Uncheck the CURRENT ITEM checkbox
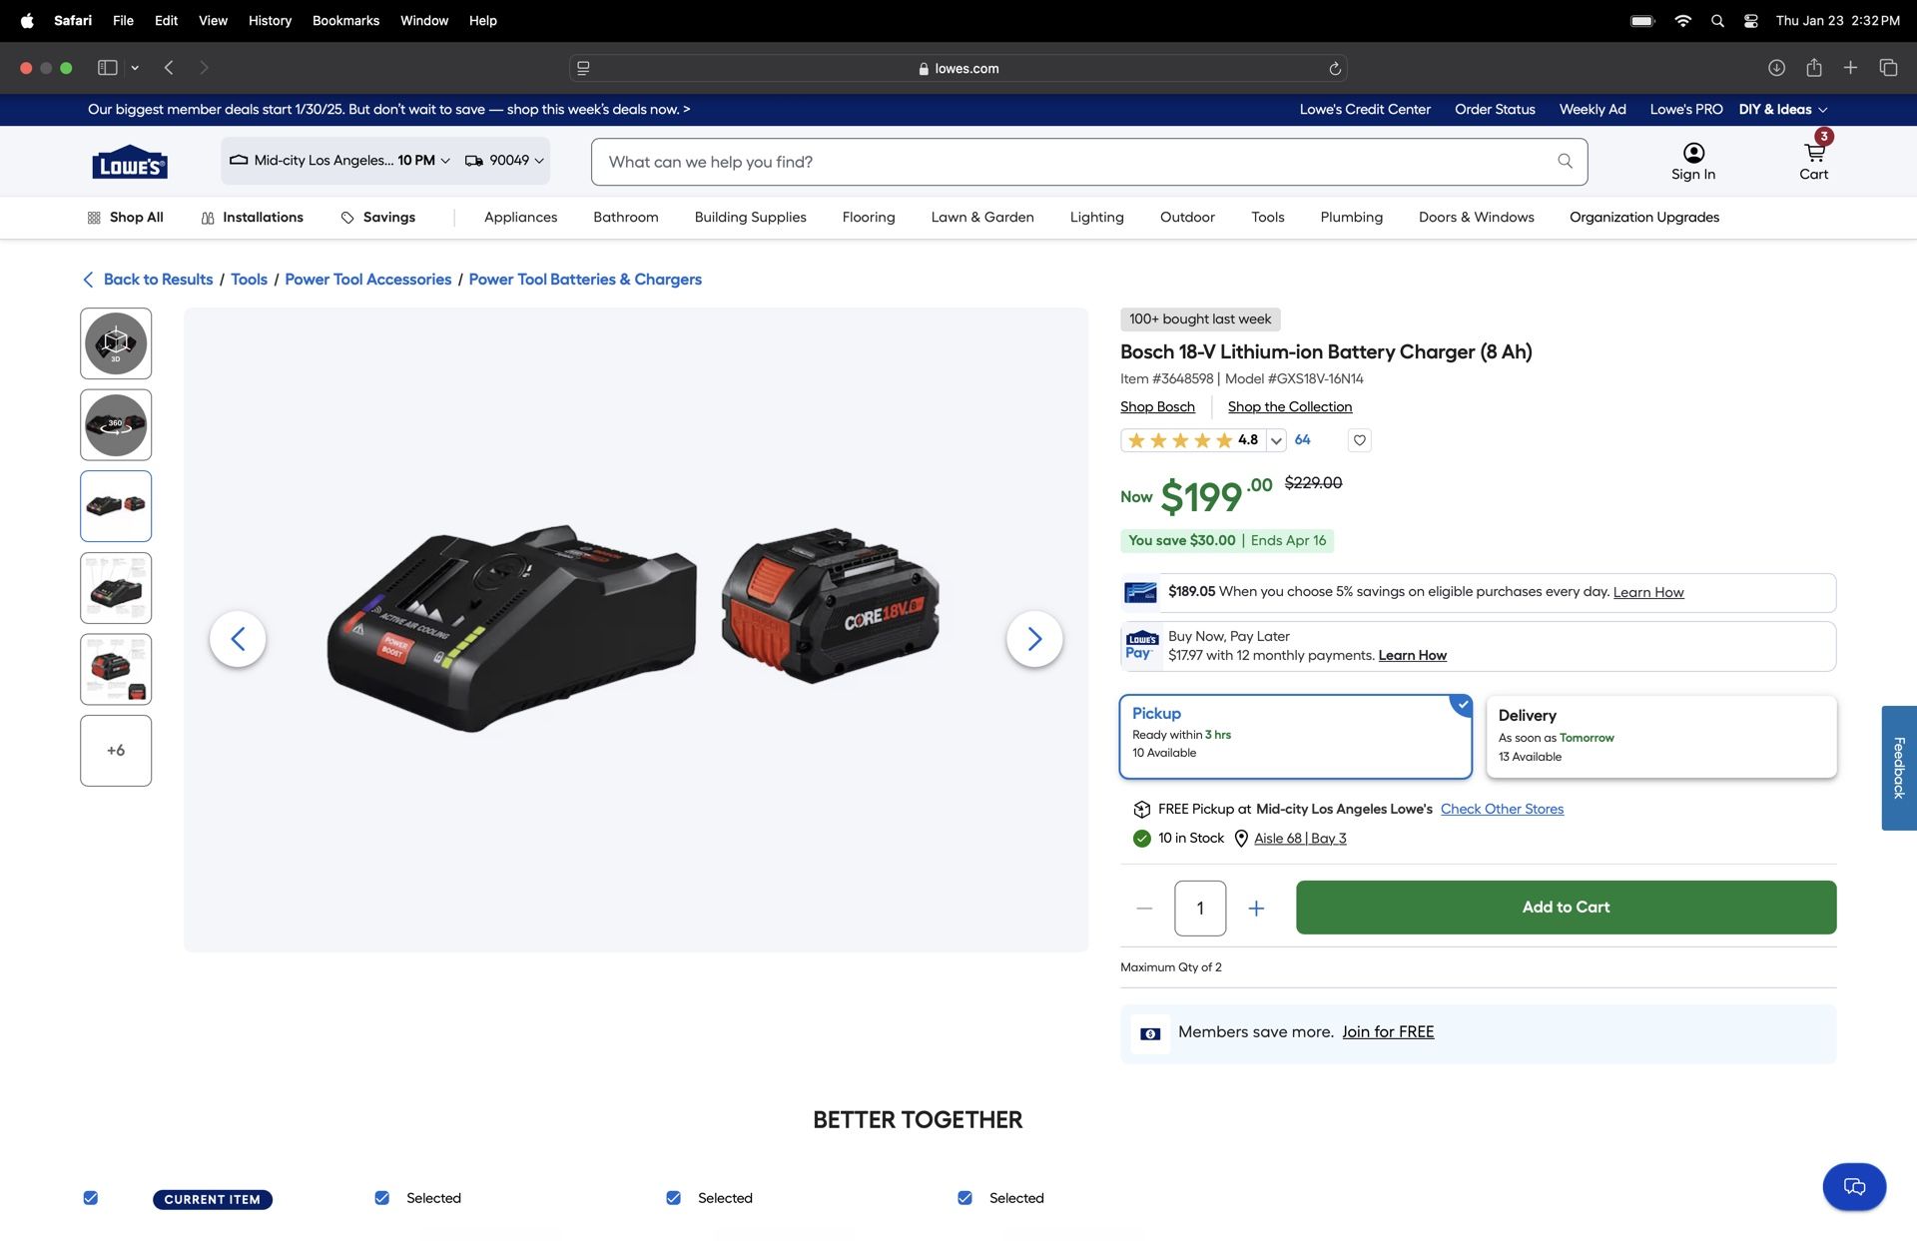The image size is (1917, 1241). (90, 1197)
